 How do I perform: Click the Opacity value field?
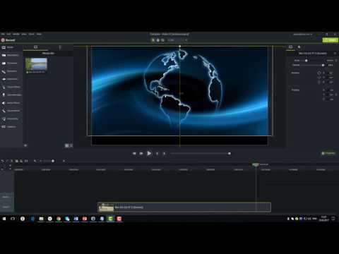(331, 65)
